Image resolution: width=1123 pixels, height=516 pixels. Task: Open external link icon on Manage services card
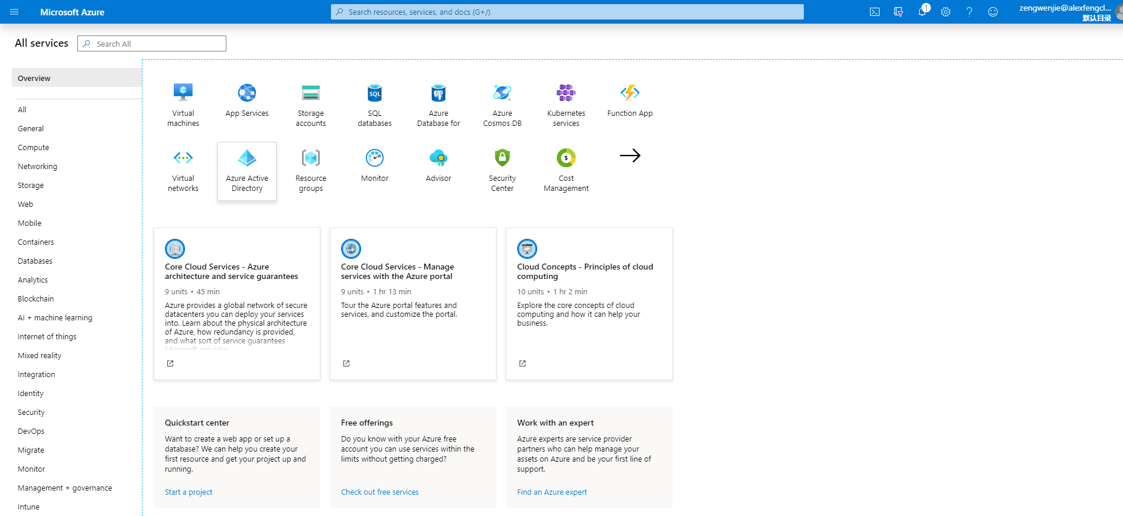(346, 364)
